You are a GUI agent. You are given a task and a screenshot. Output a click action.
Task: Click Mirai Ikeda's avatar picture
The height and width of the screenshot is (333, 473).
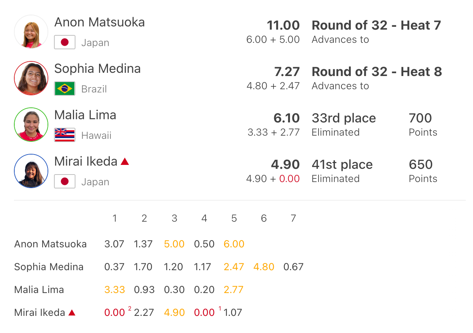[x=31, y=171]
